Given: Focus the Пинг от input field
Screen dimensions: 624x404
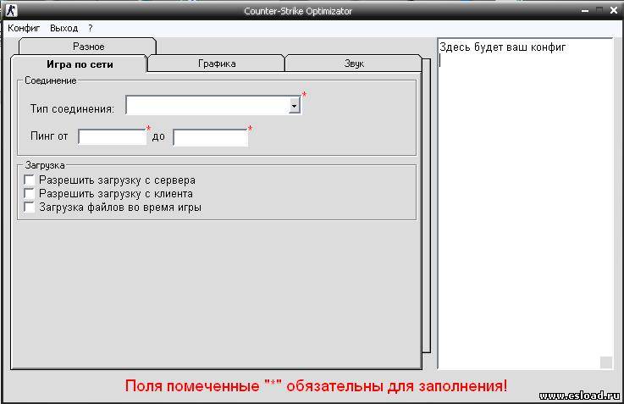Looking at the screenshot, I should click(112, 137).
